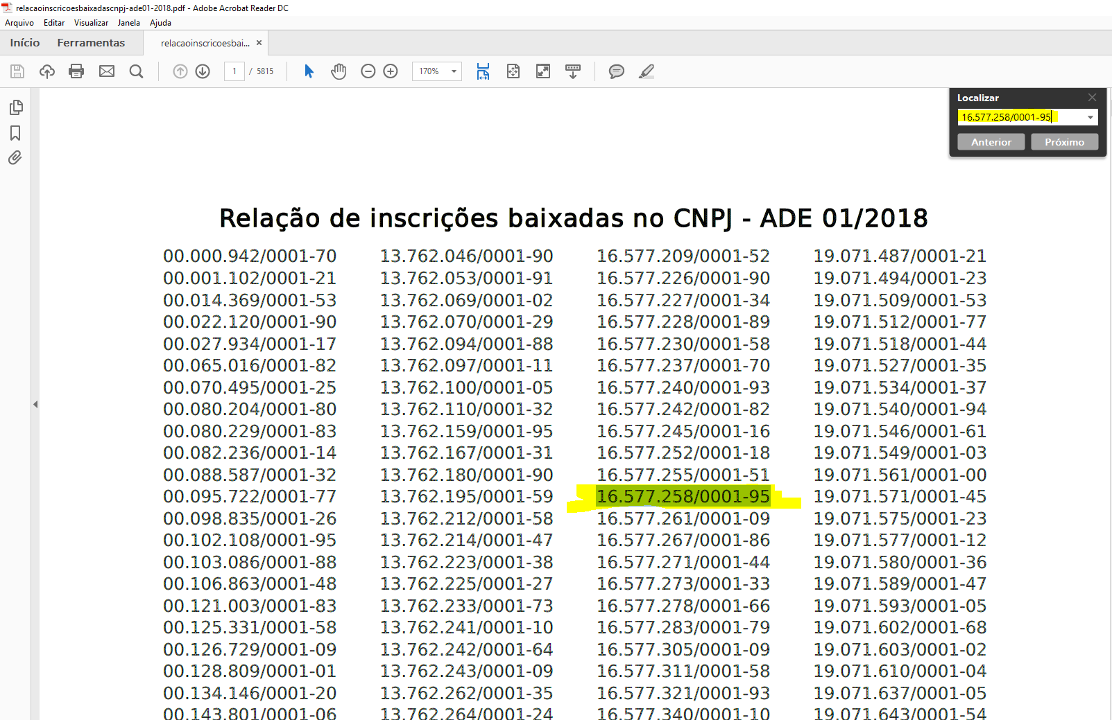Open the page thumbnails panel
1112x720 pixels.
pos(15,107)
